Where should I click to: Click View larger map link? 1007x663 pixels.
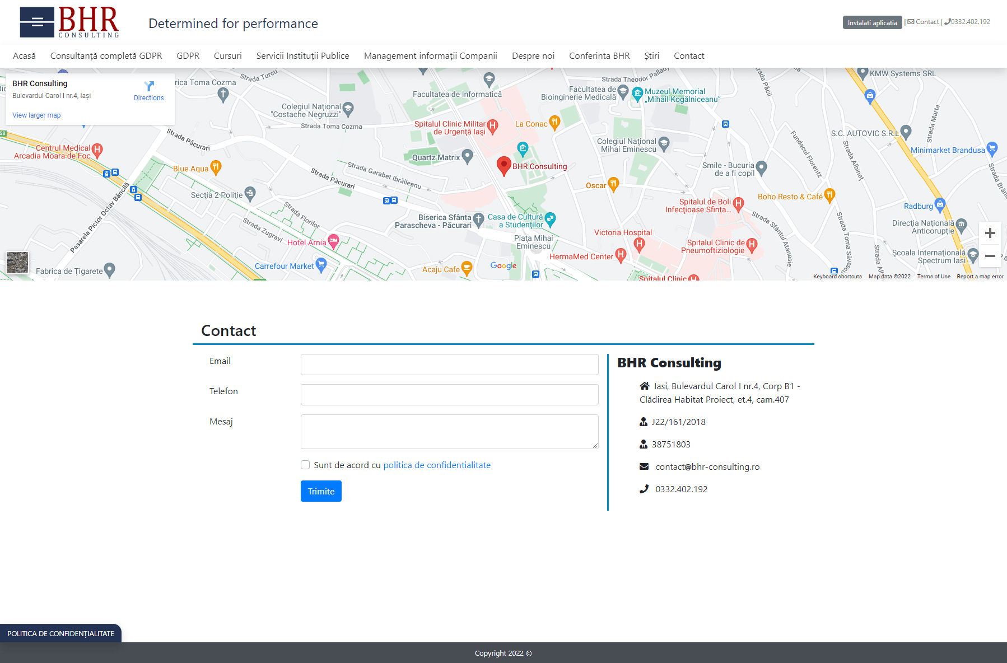pos(36,115)
